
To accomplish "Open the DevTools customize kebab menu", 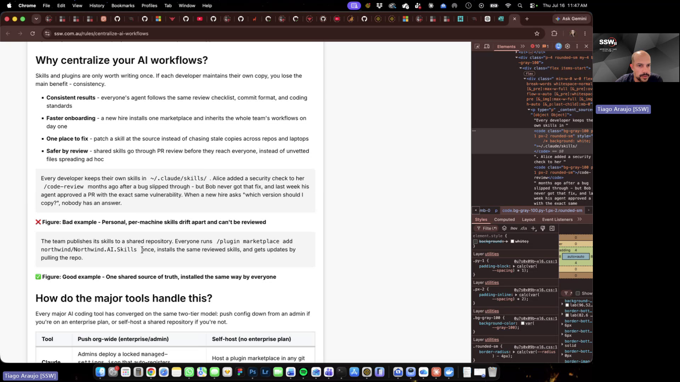I will [x=577, y=46].
